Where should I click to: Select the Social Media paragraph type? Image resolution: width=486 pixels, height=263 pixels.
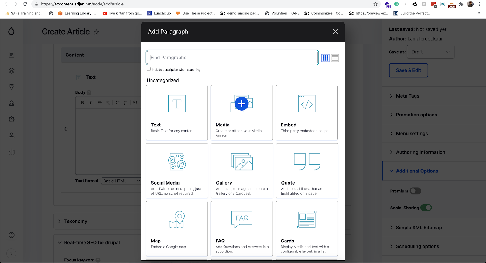pyautogui.click(x=177, y=171)
